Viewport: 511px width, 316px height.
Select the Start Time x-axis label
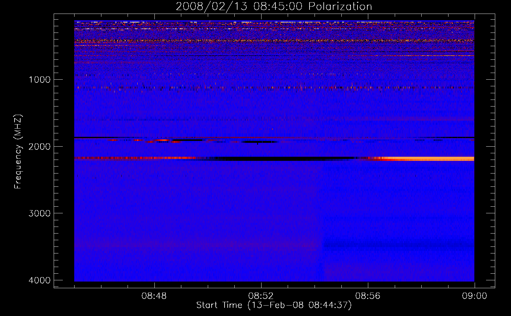(274, 305)
